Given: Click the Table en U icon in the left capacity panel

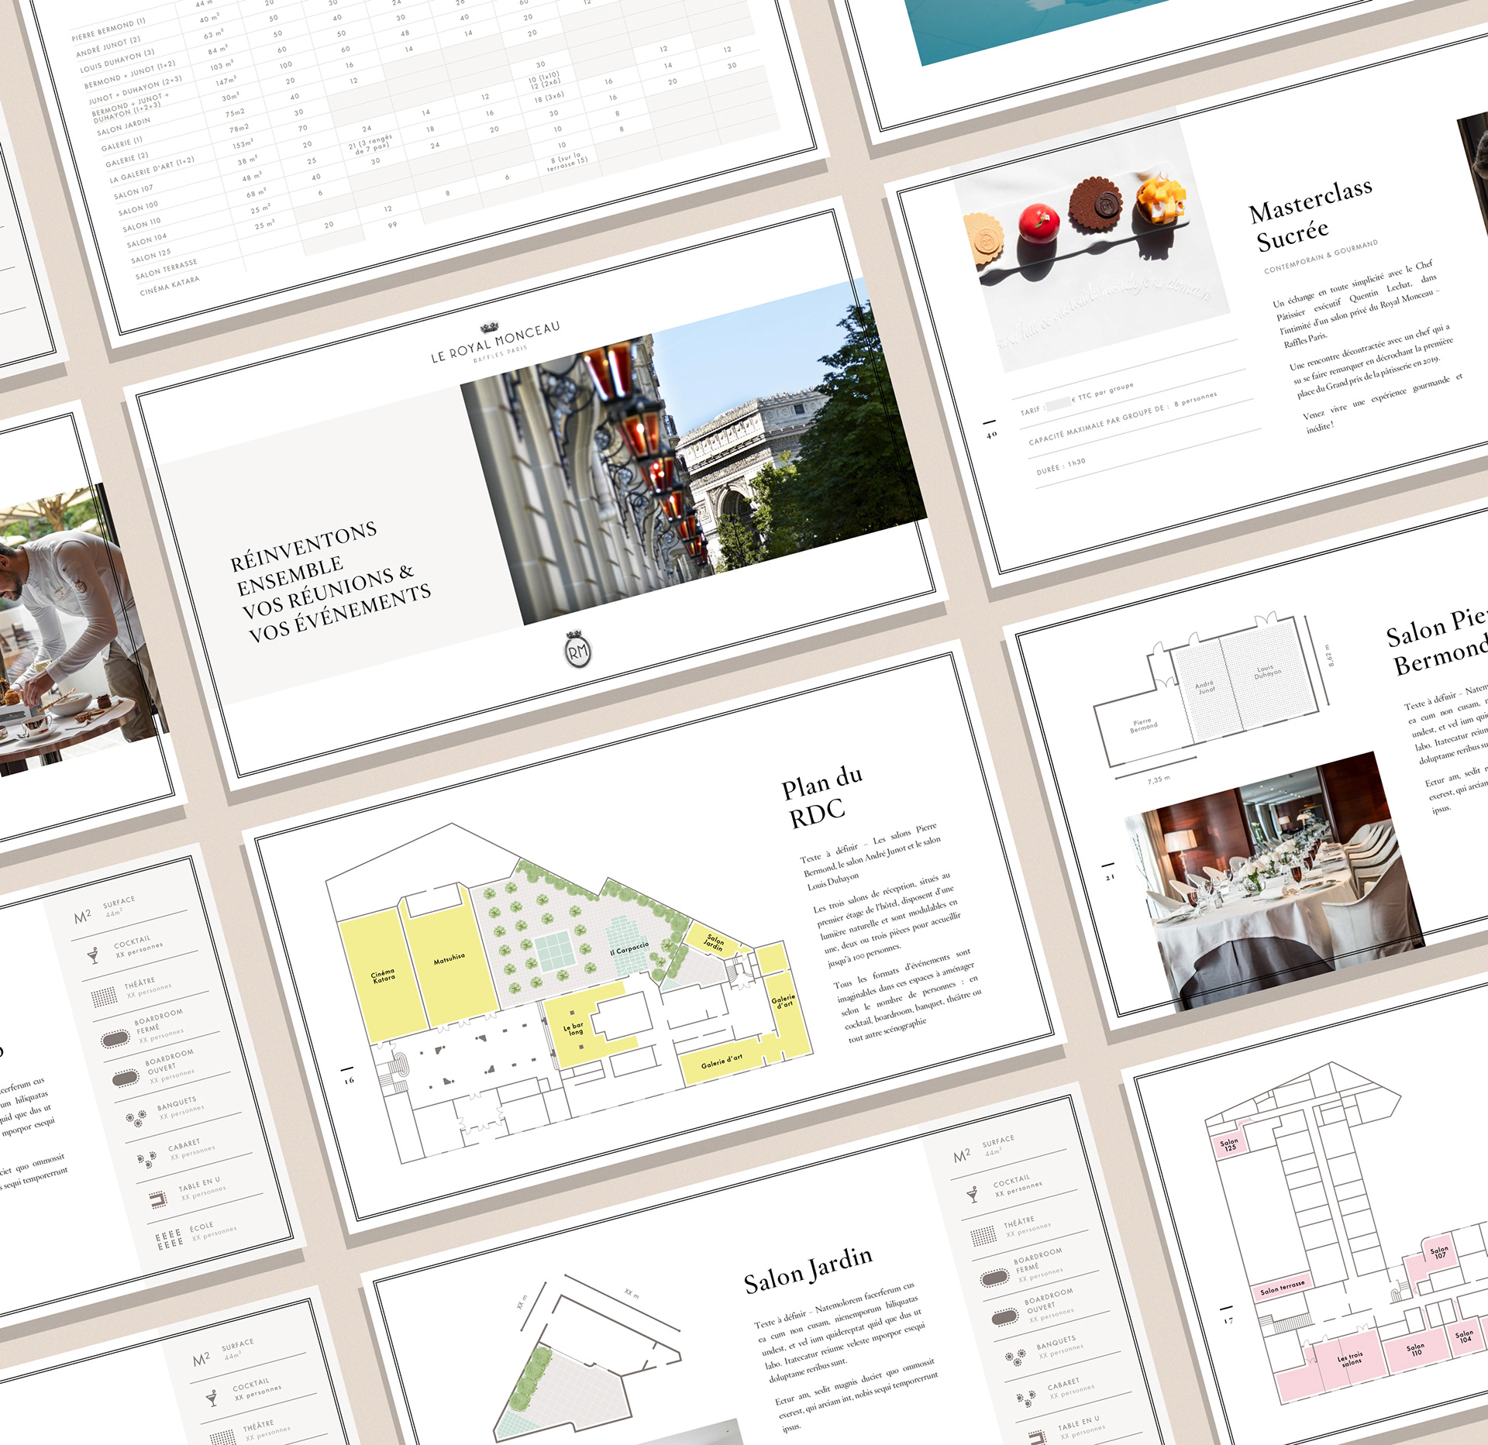Looking at the screenshot, I should click(157, 1200).
